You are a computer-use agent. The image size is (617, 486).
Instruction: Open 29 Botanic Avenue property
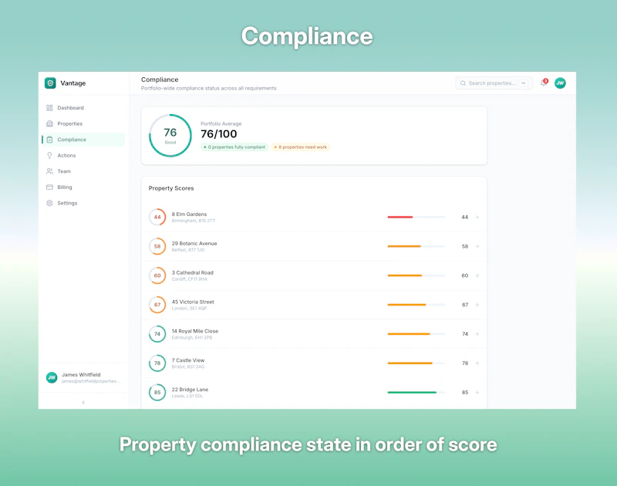click(314, 246)
